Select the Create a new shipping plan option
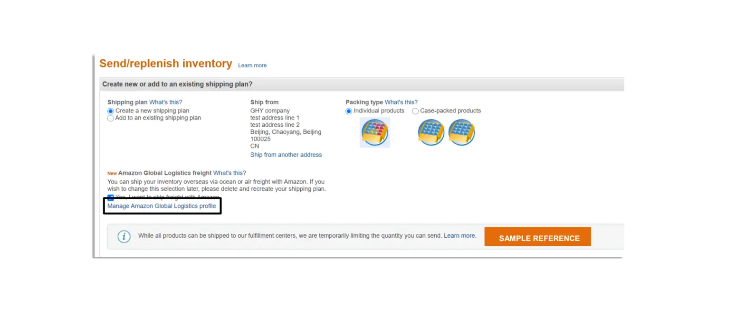The width and height of the screenshot is (745, 316). (110, 111)
